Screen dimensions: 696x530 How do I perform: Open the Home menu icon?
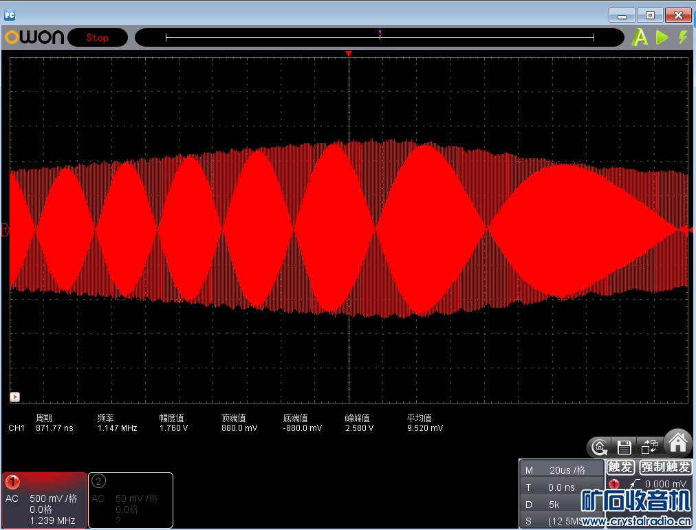(678, 443)
